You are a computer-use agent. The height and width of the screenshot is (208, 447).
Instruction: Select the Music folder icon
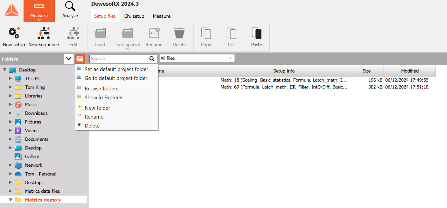click(18, 105)
